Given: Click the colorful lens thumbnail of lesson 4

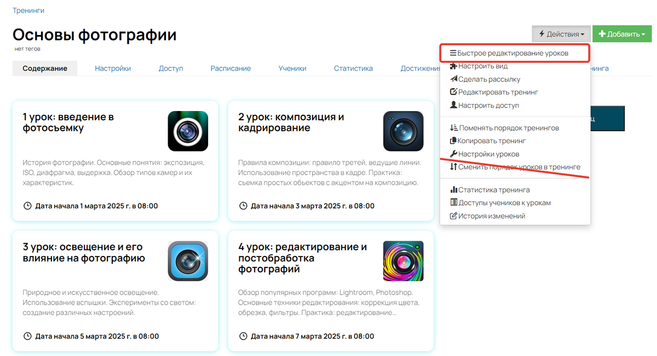Looking at the screenshot, I should tap(404, 261).
